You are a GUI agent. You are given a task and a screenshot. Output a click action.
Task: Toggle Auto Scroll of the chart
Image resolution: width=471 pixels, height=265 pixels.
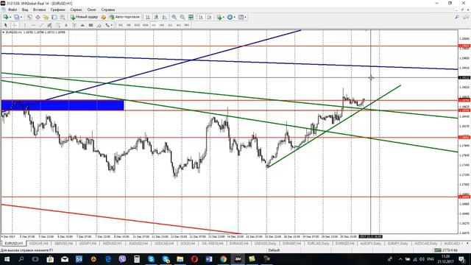click(x=201, y=17)
